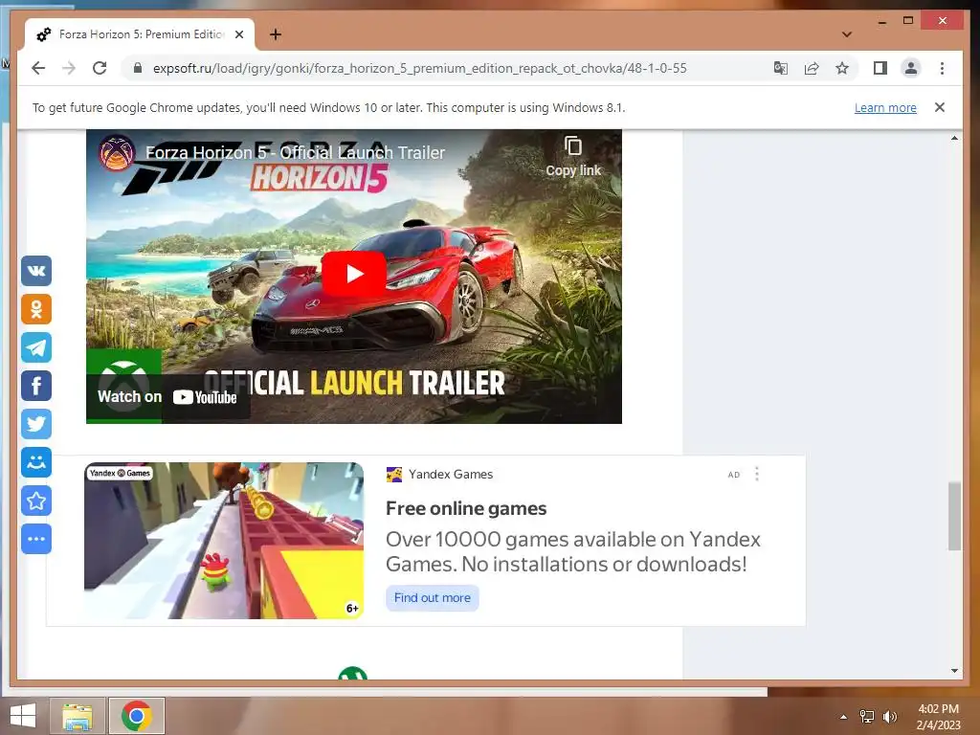
Task: Click the page vertical scrollbar thumb
Action: 954,516
